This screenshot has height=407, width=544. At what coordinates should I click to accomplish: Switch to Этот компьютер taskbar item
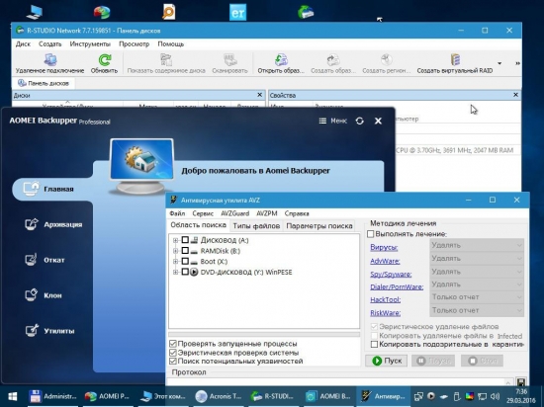(163, 396)
